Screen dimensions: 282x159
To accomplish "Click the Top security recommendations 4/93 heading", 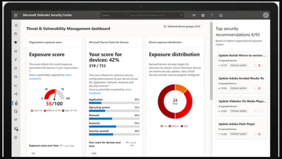I will [x=238, y=32].
